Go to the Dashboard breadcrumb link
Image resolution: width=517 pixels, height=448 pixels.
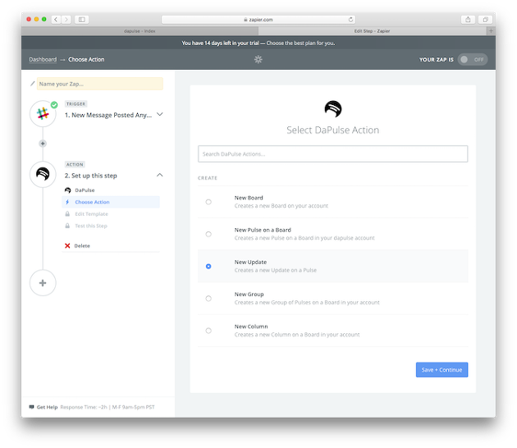[x=43, y=59]
